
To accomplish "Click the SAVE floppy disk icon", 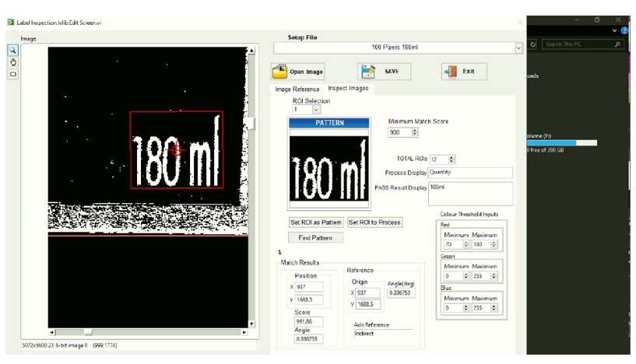I will click(368, 72).
